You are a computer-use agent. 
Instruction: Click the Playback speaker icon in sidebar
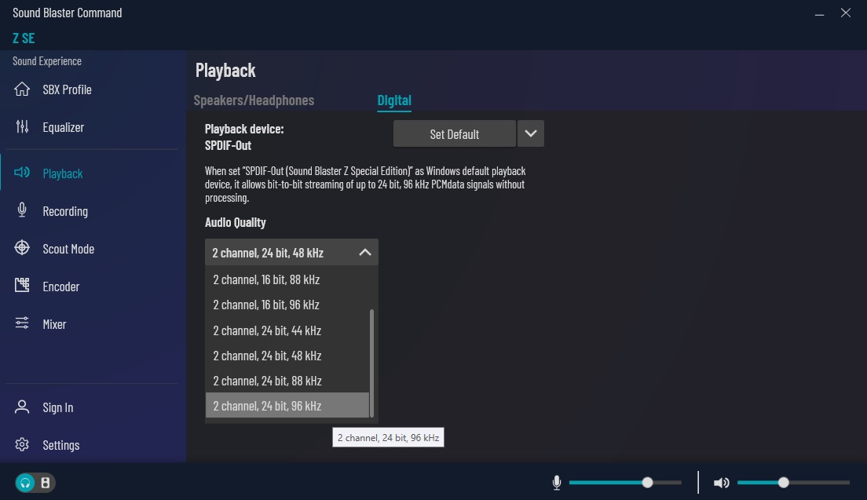[x=22, y=173]
